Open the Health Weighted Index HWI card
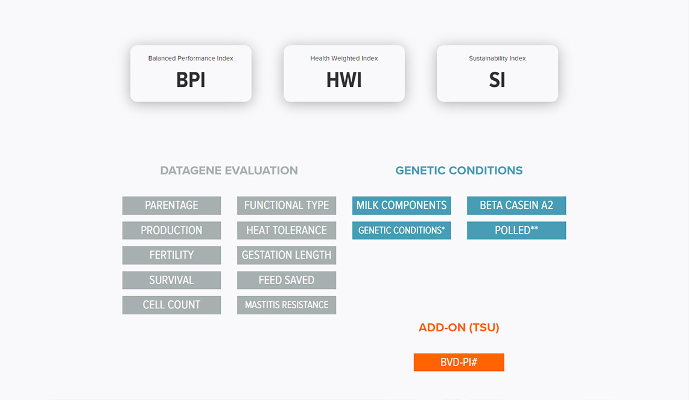This screenshot has height=400, width=689. point(344,74)
